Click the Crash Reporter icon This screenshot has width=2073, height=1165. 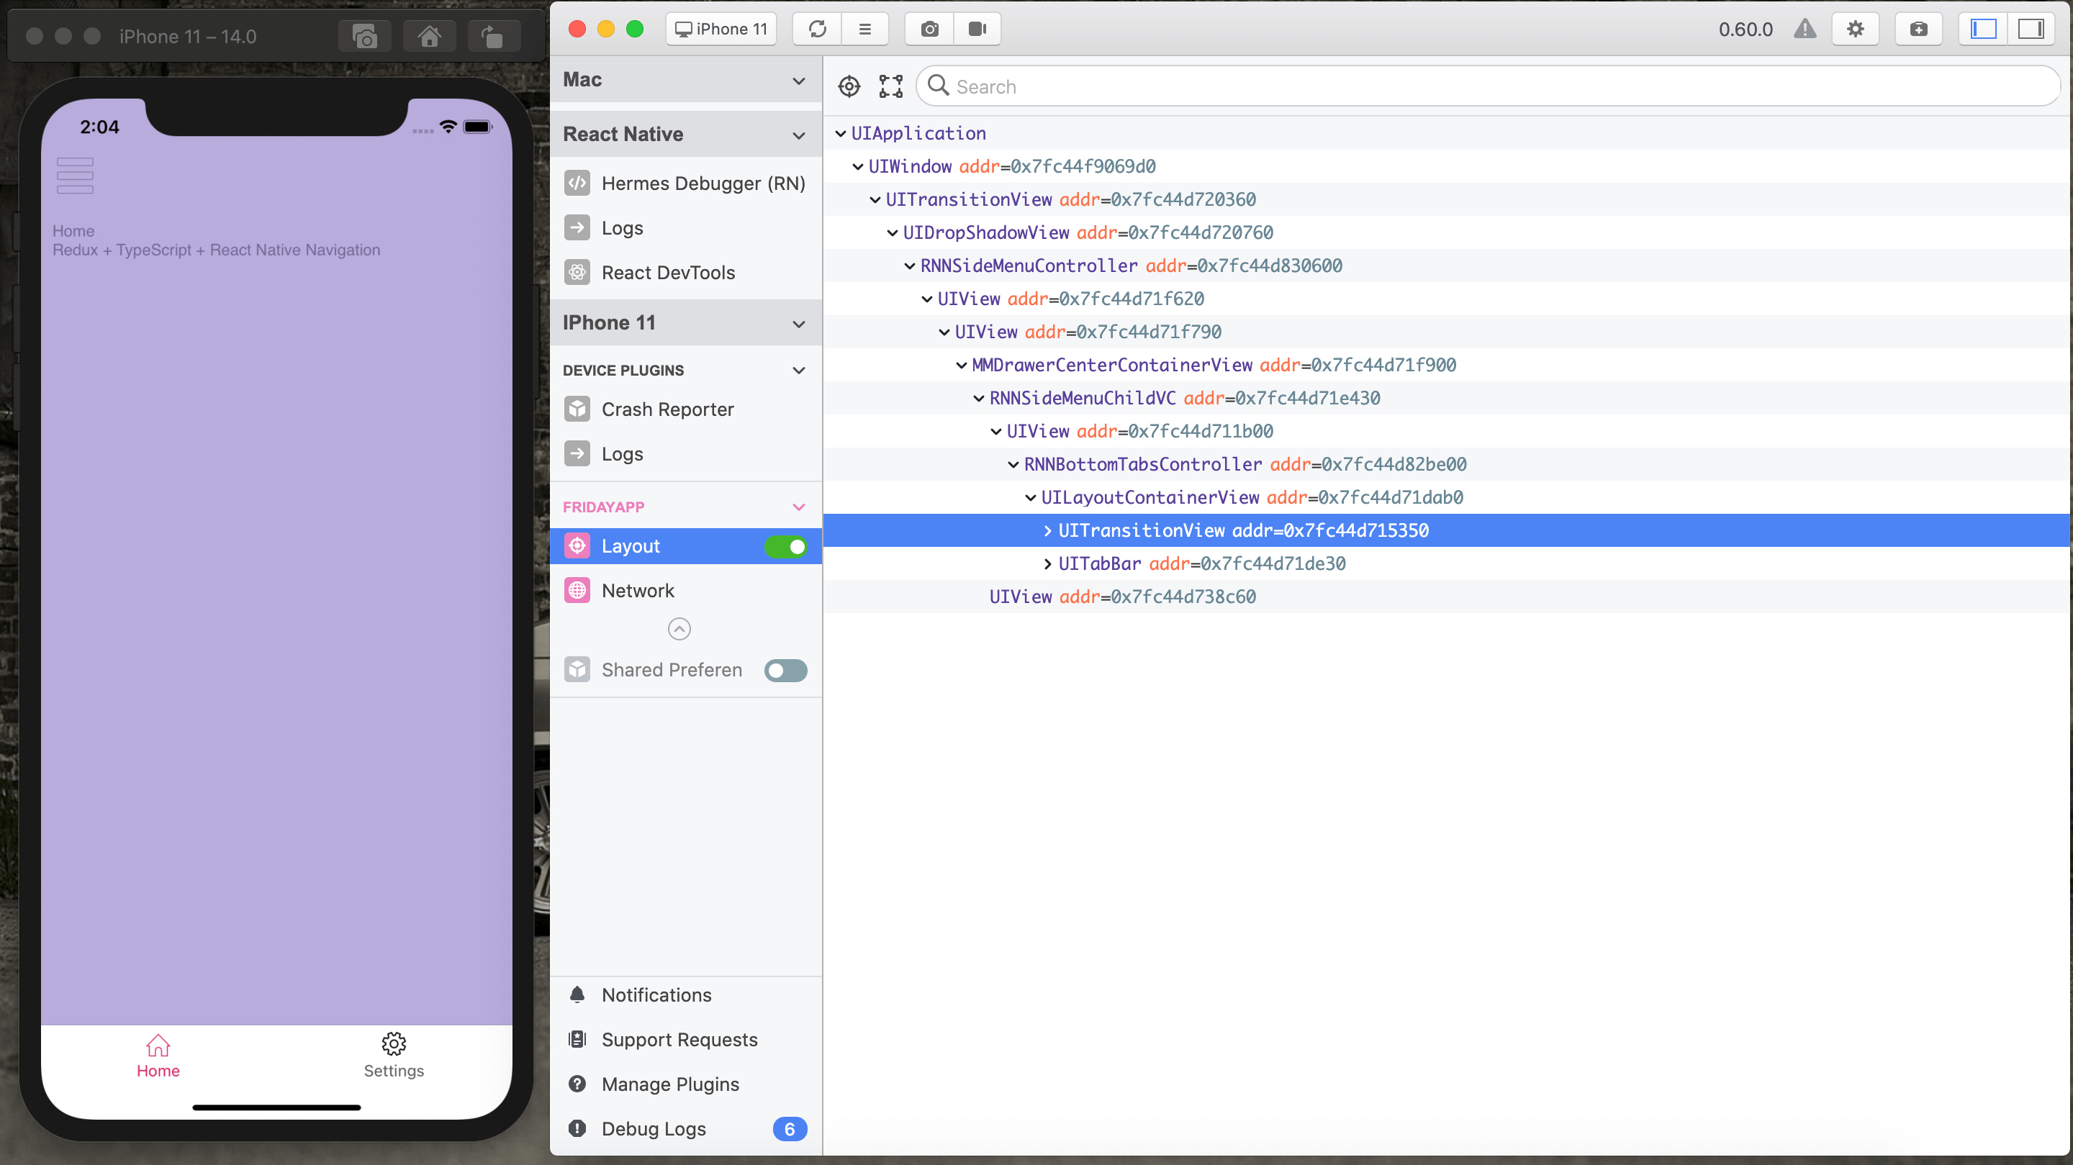577,409
